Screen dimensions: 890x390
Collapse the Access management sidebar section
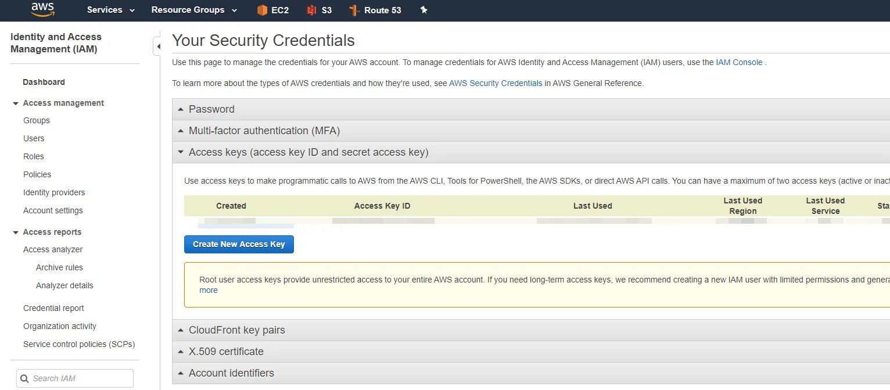point(16,103)
